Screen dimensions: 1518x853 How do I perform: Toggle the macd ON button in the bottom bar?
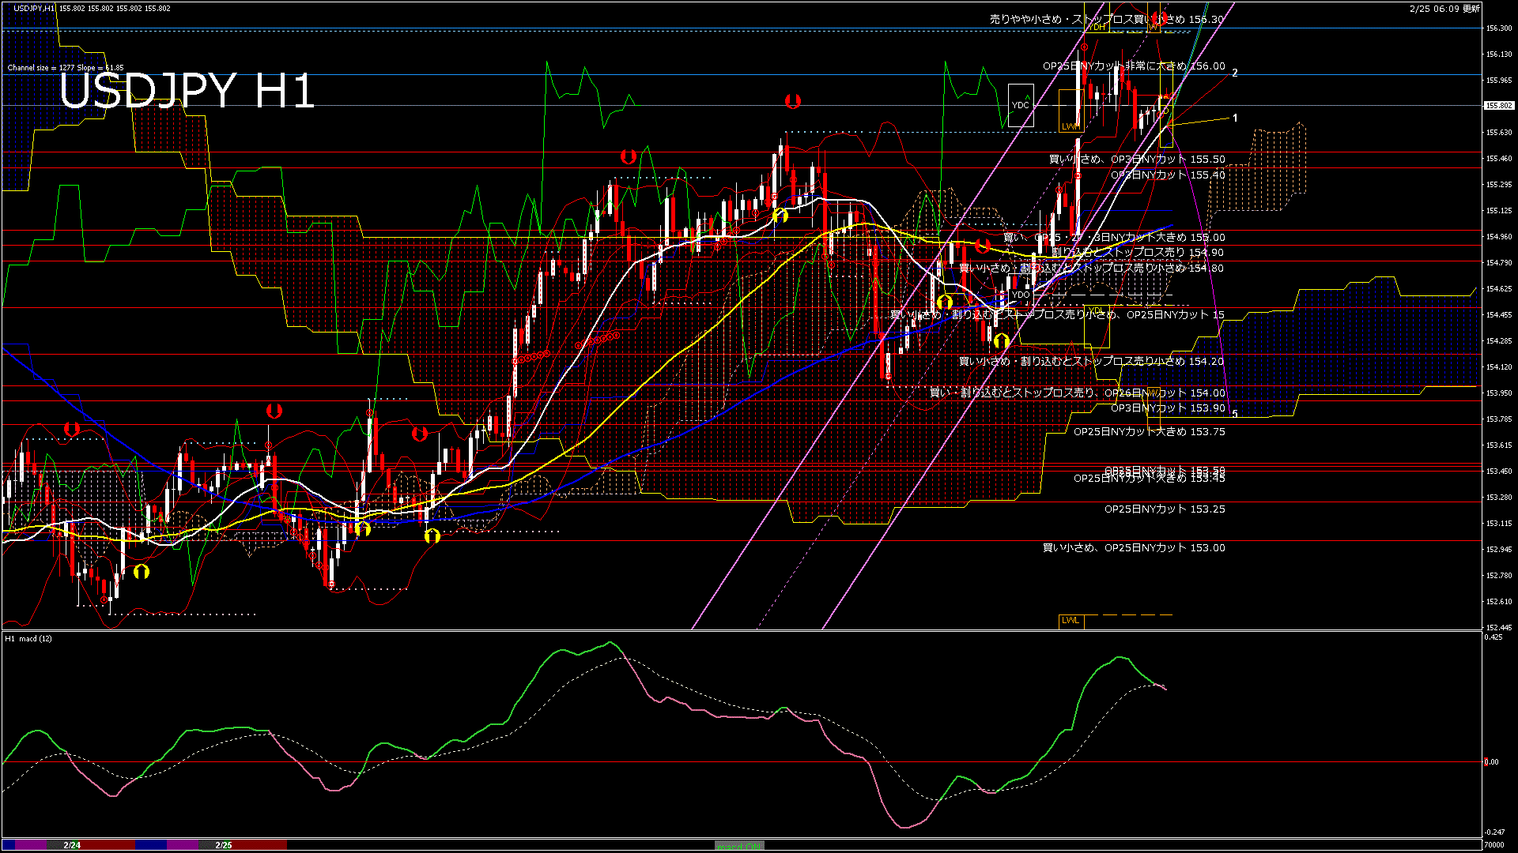click(x=739, y=845)
